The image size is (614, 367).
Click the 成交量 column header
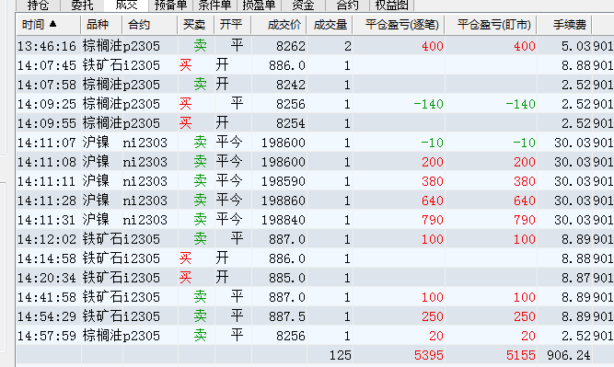point(330,25)
